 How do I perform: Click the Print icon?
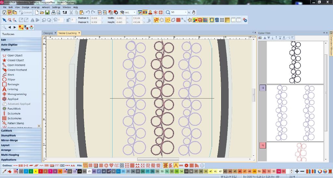[x=53, y=13]
